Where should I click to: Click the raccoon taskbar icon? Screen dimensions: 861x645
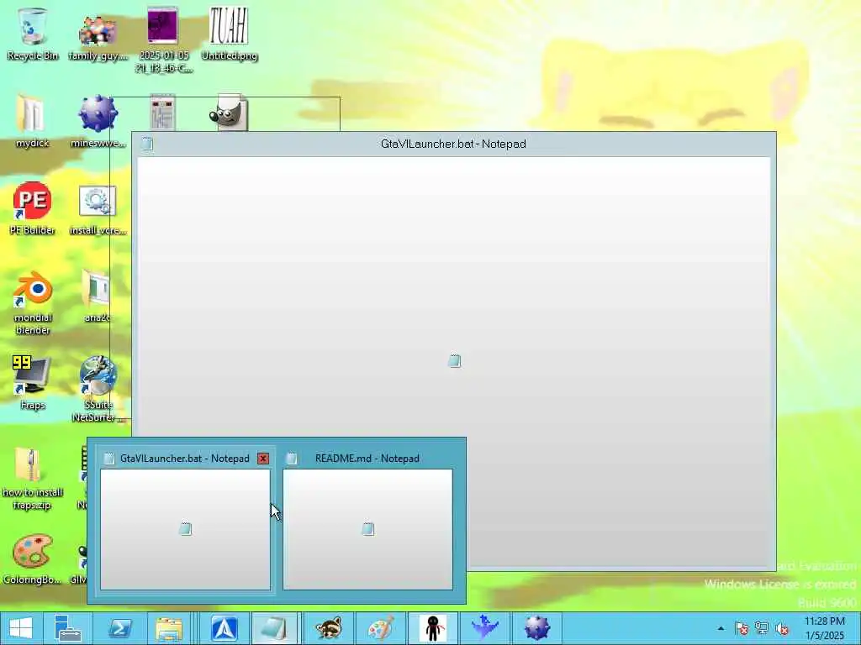329,628
